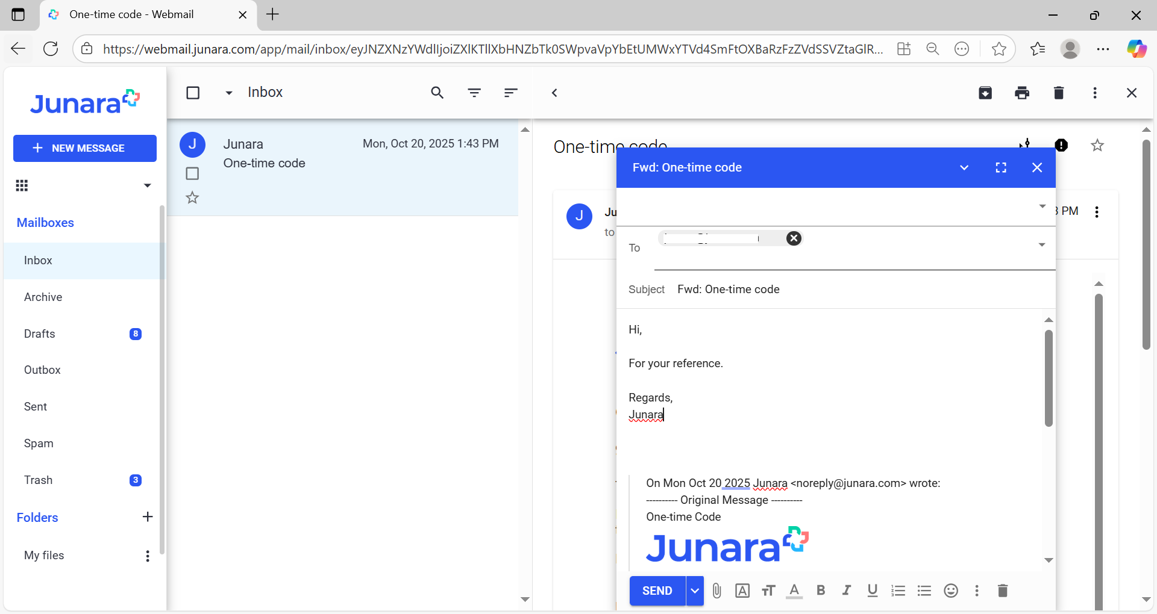Delete the open message with trash icon

1059,93
